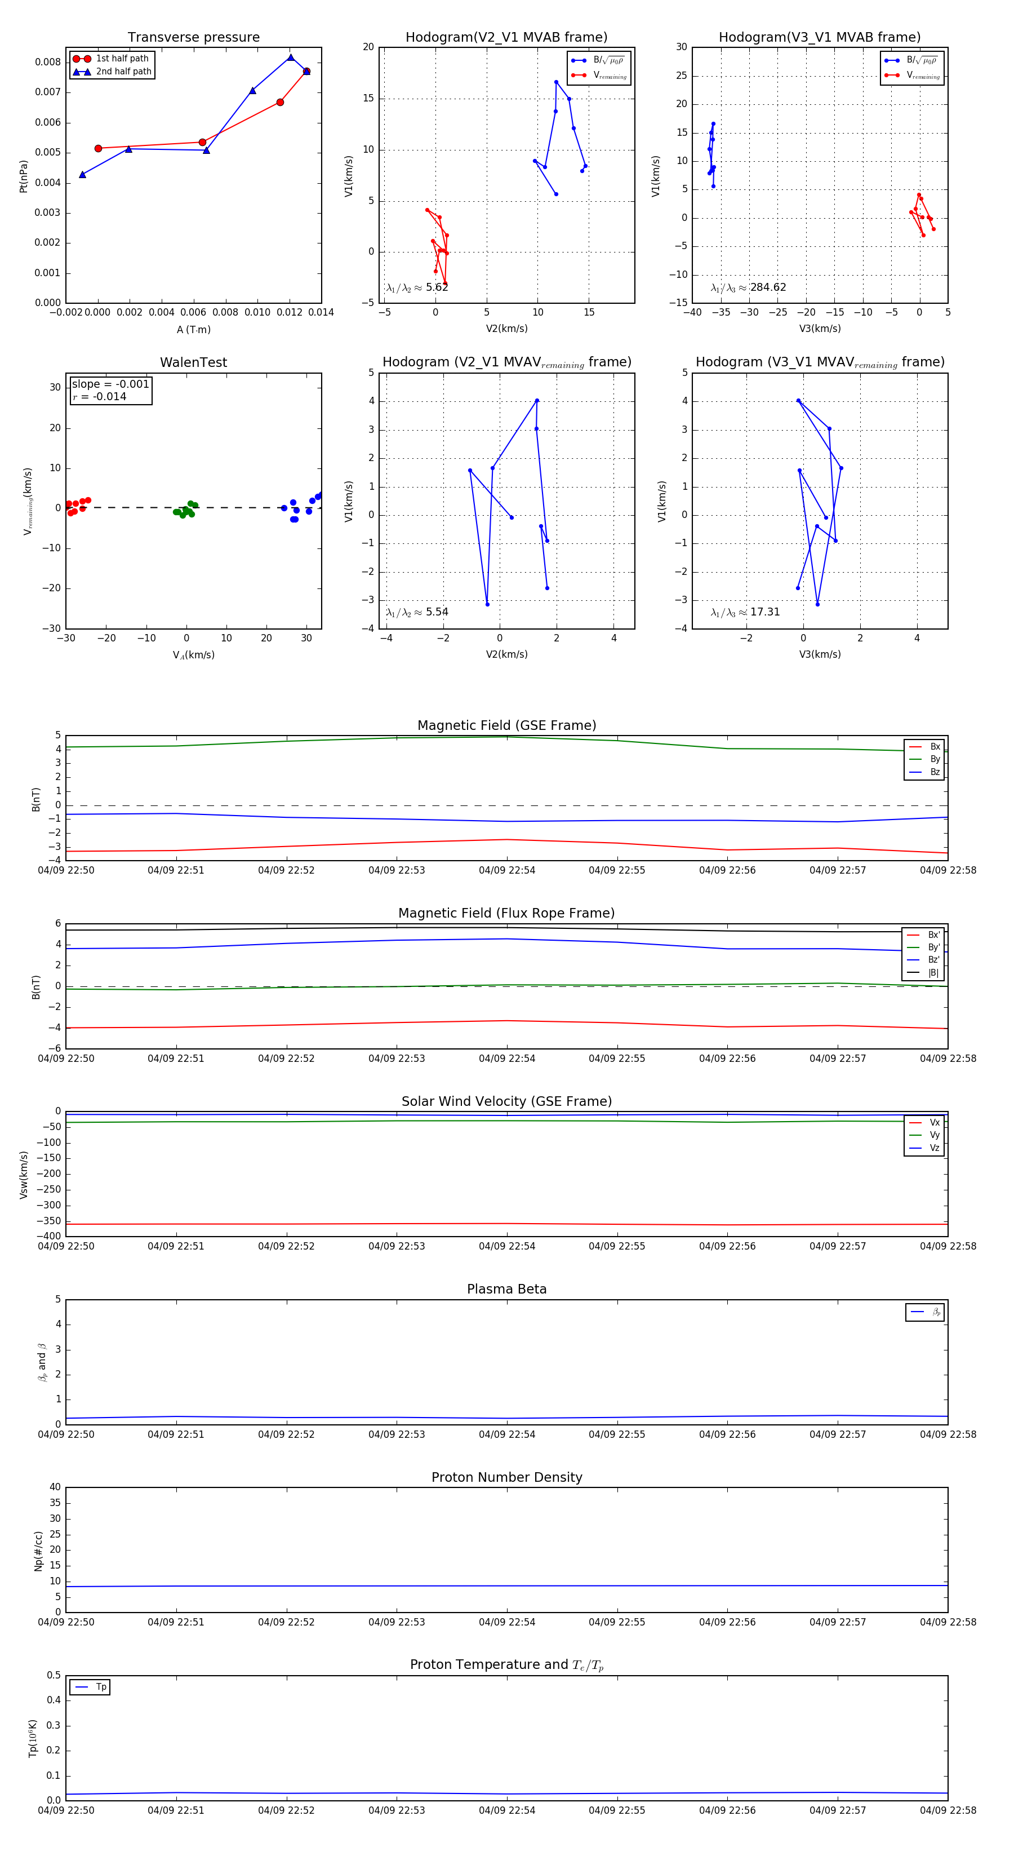The width and height of the screenshot is (1014, 1860).
Task: Click the 'Magnetic Field (Flux Rope Frame)' title
Action: [506, 914]
